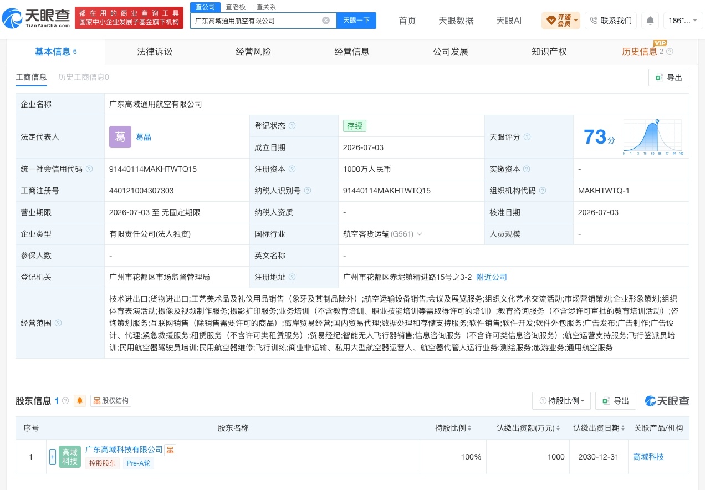Click the registration number 440121004307303
This screenshot has height=490, width=705.
click(141, 191)
